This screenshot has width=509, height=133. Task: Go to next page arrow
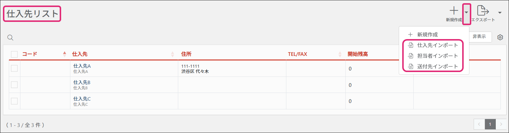[x=501, y=124]
